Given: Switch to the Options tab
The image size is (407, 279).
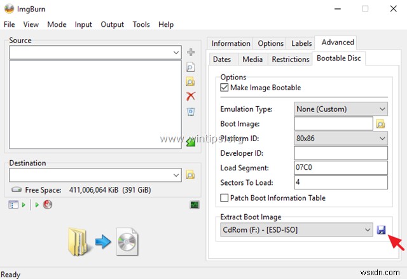Looking at the screenshot, I should click(270, 43).
